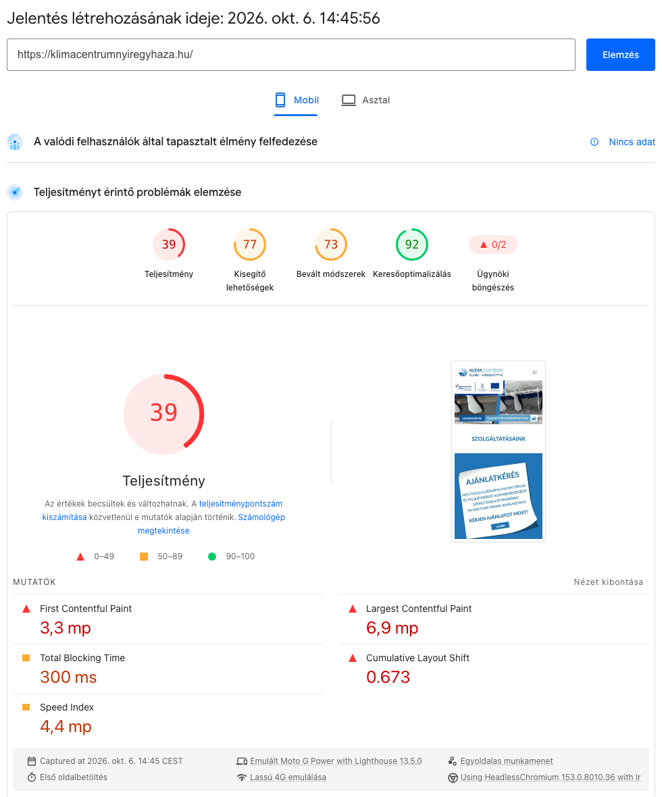Click the stopwatch icon beside Első oldalbetöltés

click(32, 777)
